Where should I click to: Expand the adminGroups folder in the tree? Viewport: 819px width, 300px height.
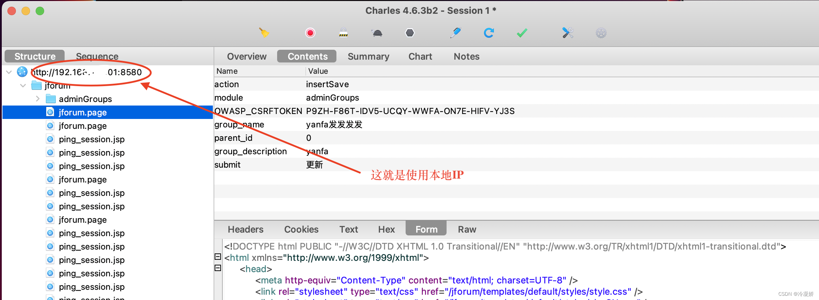click(38, 99)
